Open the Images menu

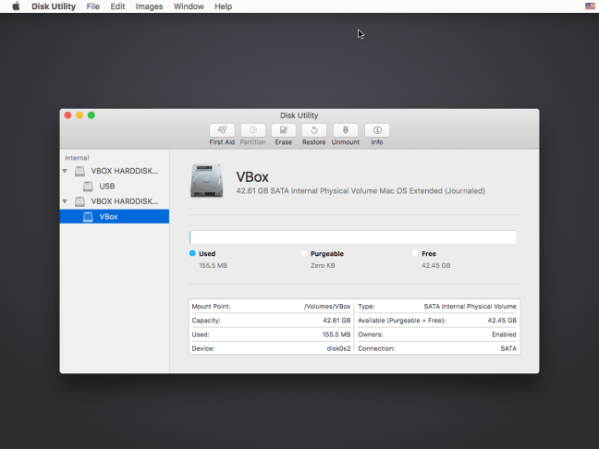coord(149,6)
